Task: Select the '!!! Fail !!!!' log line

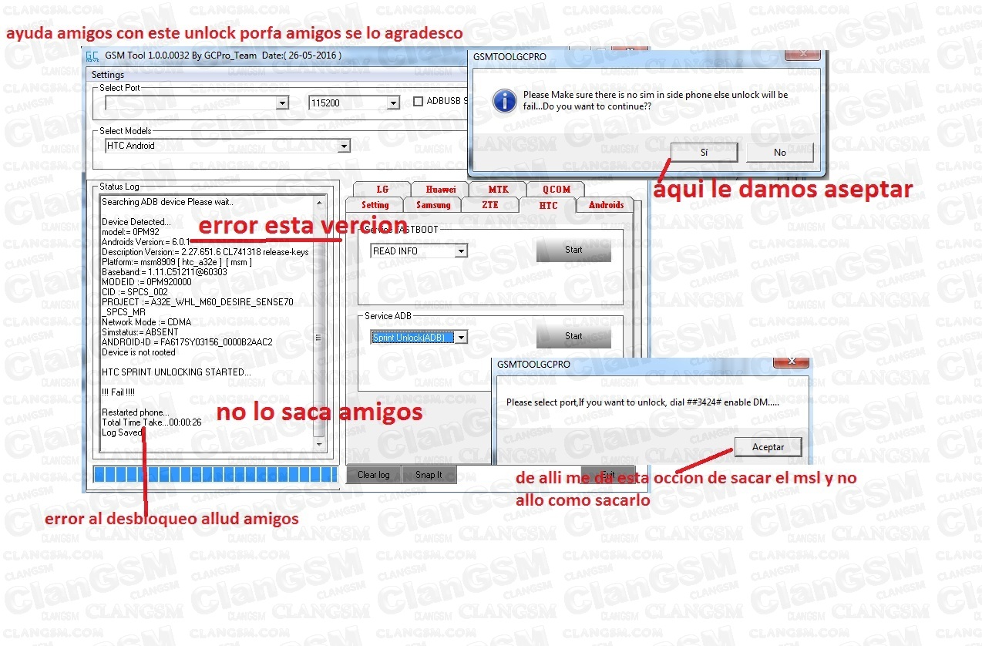Action: click(x=118, y=392)
